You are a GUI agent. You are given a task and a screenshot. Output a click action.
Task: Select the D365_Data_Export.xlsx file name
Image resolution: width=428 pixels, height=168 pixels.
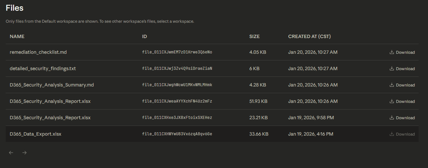36,134
